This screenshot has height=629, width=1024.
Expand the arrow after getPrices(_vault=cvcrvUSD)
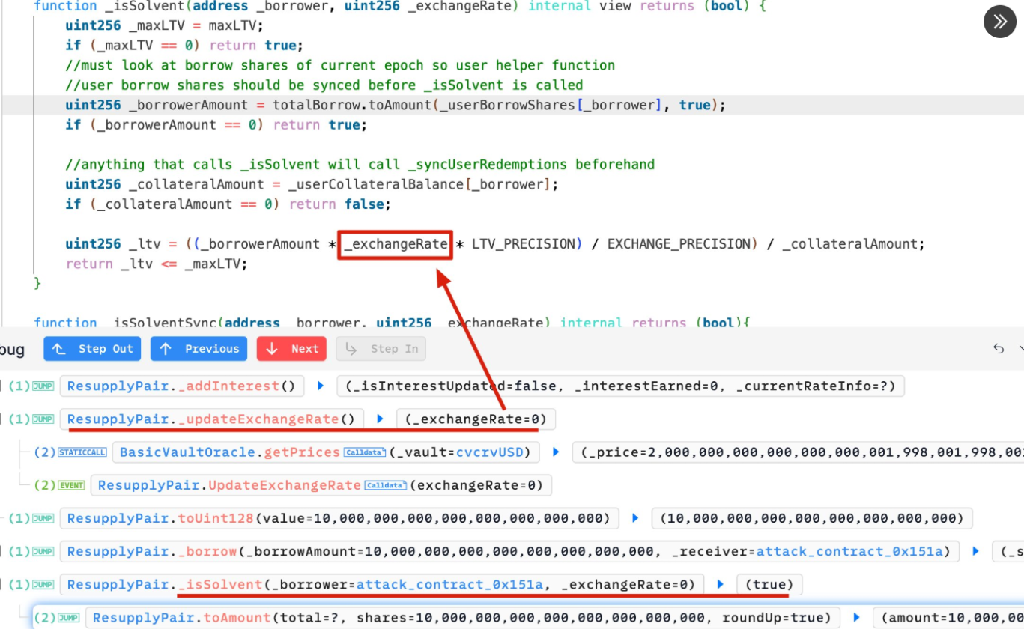[556, 452]
